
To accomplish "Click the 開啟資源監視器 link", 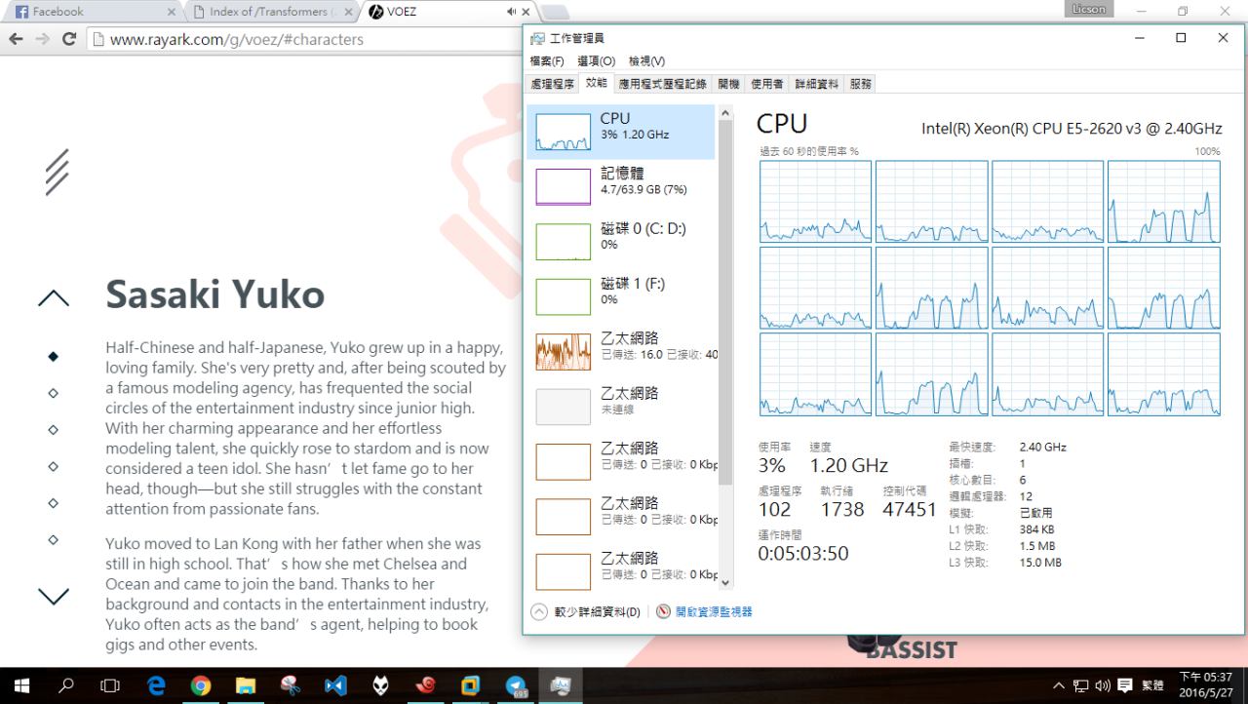I will [713, 612].
